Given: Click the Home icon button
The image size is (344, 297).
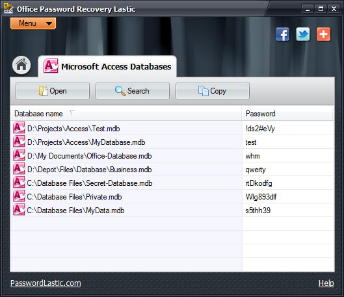Looking at the screenshot, I should (21, 65).
